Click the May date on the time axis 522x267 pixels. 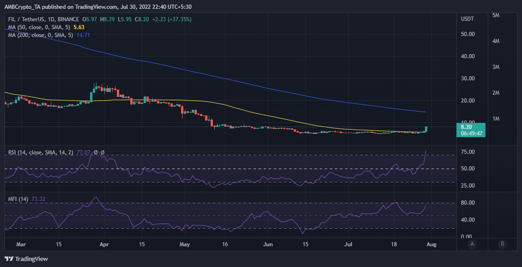click(185, 244)
